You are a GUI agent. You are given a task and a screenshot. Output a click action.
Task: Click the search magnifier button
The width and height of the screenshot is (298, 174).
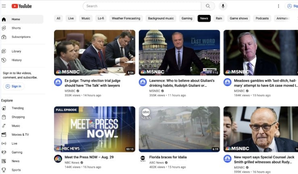[x=208, y=6]
